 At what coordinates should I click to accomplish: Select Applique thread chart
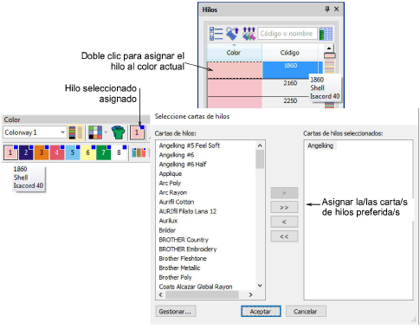[171, 174]
